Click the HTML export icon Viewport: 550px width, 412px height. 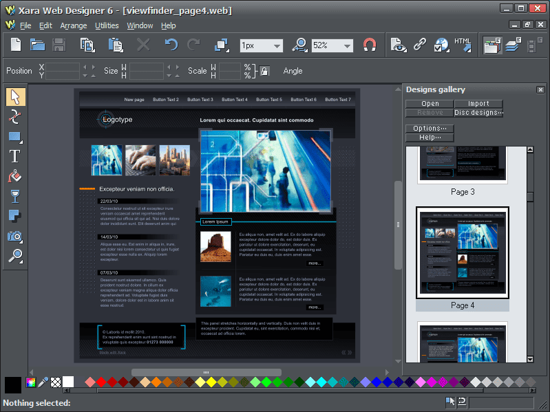tap(463, 45)
